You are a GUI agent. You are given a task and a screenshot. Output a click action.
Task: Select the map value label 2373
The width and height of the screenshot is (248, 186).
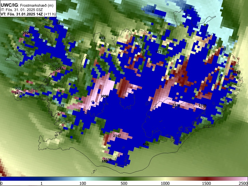click(x=108, y=159)
